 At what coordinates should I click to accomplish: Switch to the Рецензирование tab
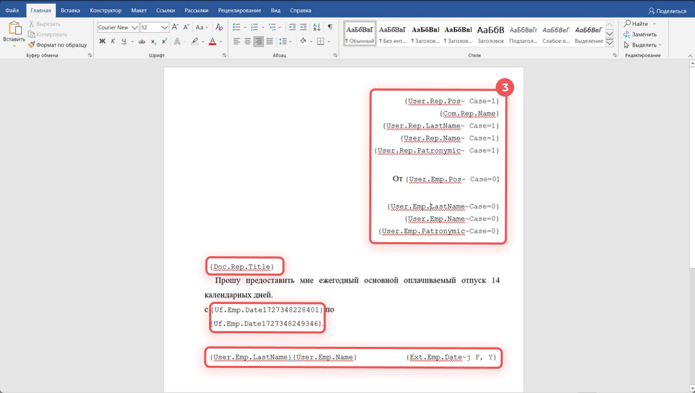(239, 10)
